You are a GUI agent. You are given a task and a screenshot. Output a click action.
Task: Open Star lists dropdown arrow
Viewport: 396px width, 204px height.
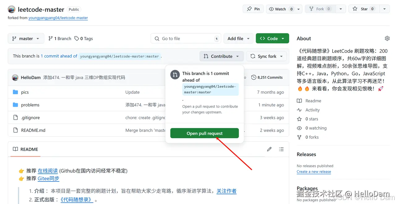[x=385, y=9]
